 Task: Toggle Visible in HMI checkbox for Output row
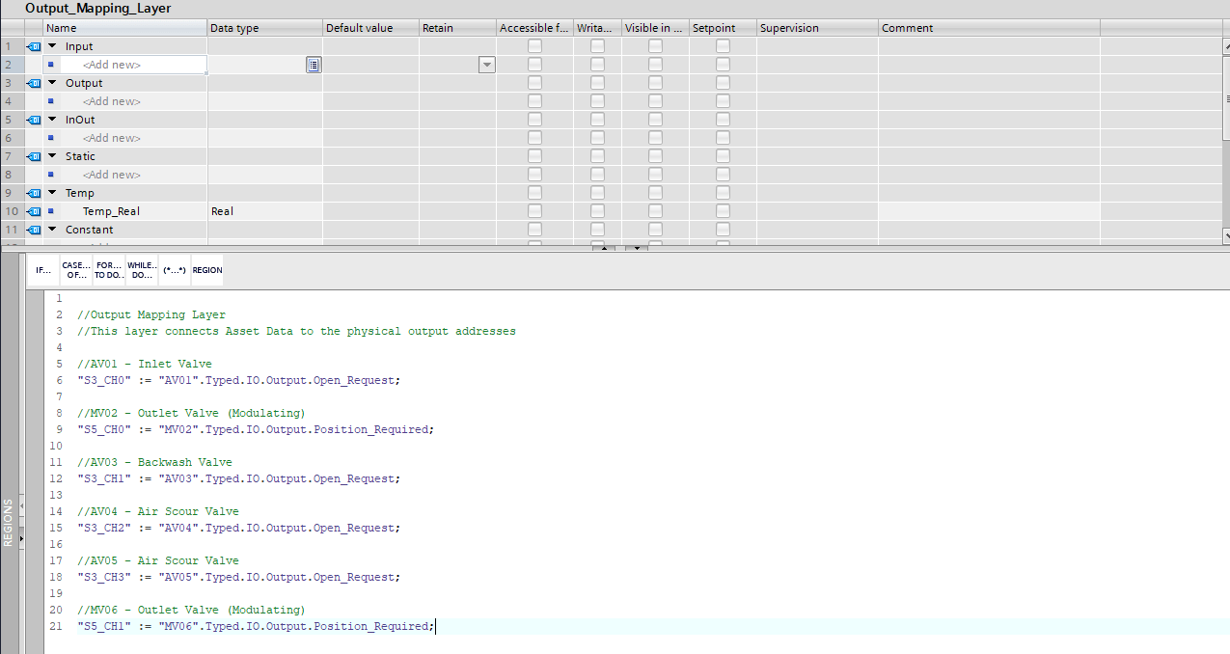[655, 83]
